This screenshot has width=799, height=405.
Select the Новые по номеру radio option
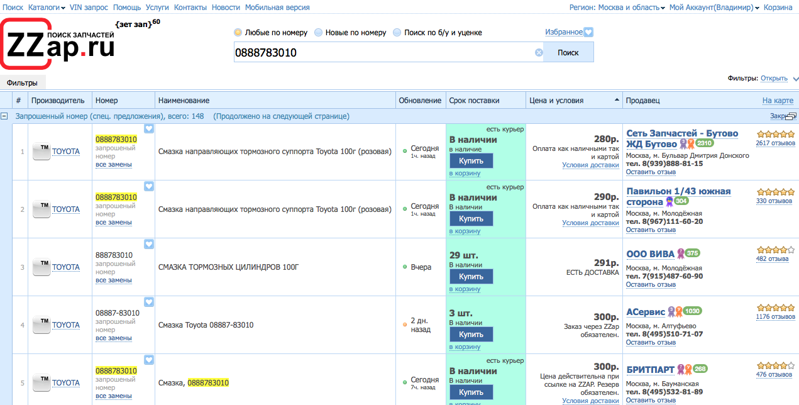(x=318, y=32)
